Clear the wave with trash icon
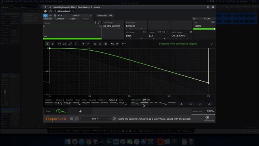Screen dimensions: 259x146 pyautogui.click(x=106, y=44)
